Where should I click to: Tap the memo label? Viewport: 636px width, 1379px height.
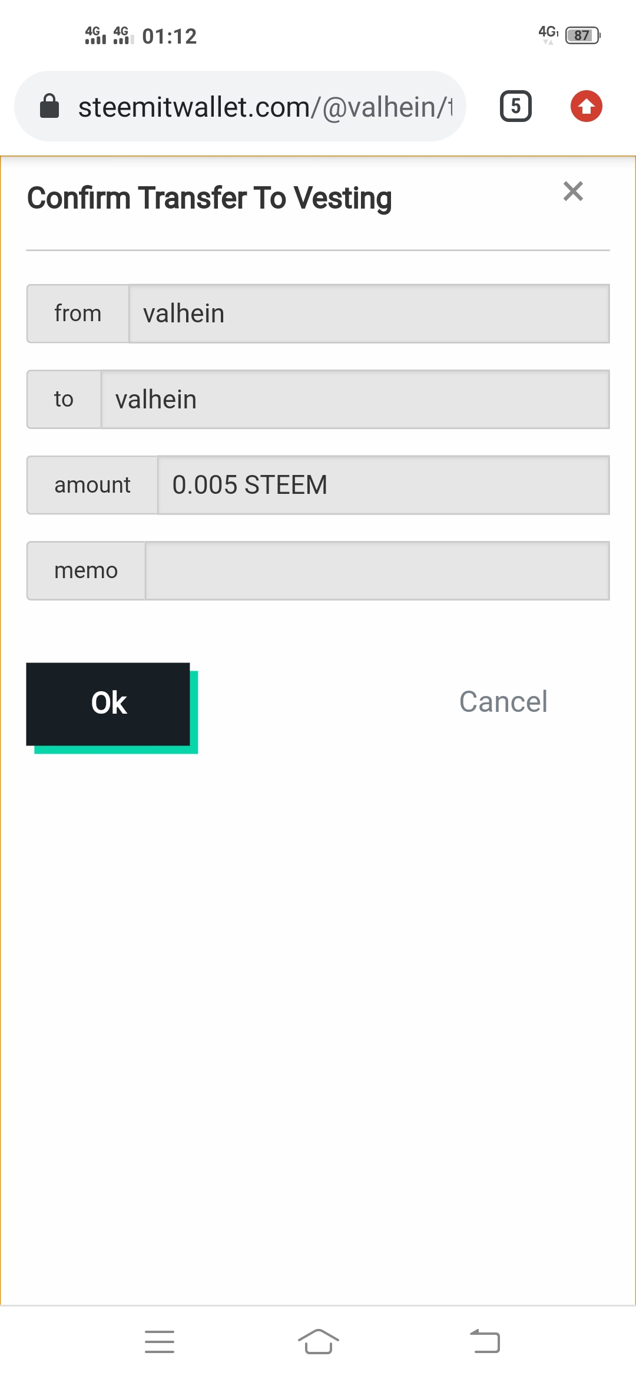point(86,570)
